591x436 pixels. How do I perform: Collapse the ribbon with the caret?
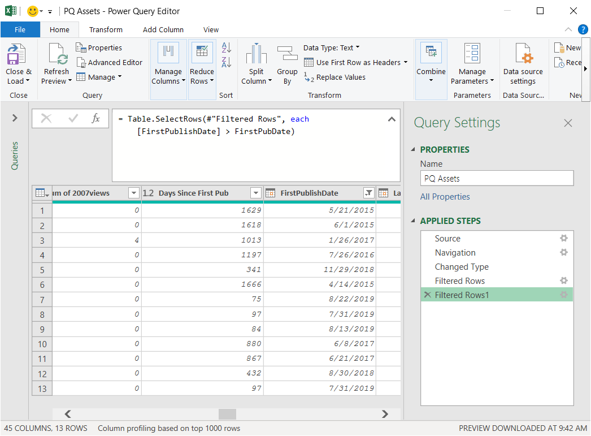pos(568,29)
